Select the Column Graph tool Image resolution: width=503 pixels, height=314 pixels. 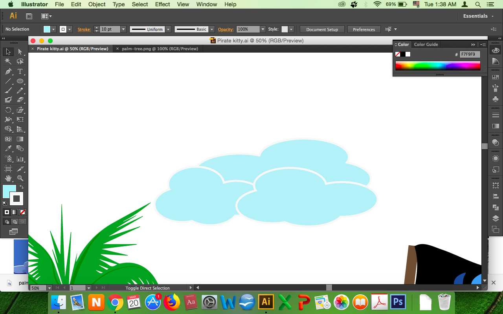[x=20, y=159]
